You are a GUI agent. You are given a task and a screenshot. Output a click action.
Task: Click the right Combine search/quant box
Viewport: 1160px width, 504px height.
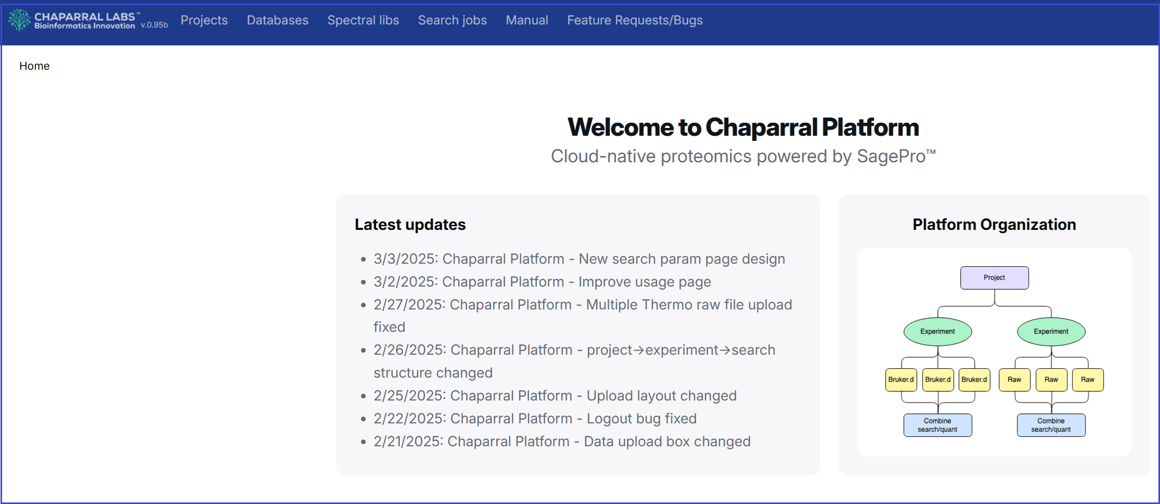click(x=1051, y=425)
